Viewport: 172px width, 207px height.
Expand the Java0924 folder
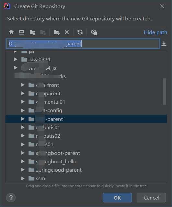click(16, 59)
